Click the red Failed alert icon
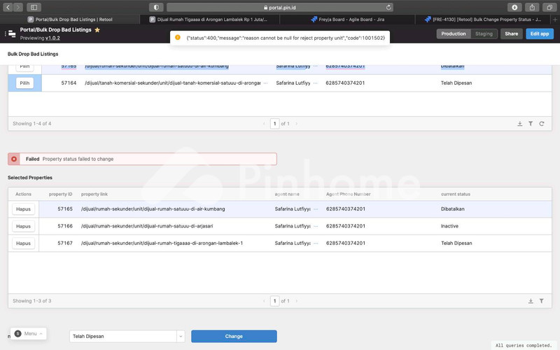 (x=14, y=159)
